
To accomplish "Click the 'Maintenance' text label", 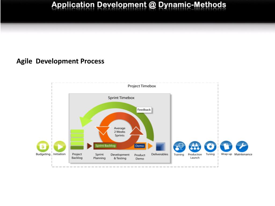I will [x=243, y=154].
